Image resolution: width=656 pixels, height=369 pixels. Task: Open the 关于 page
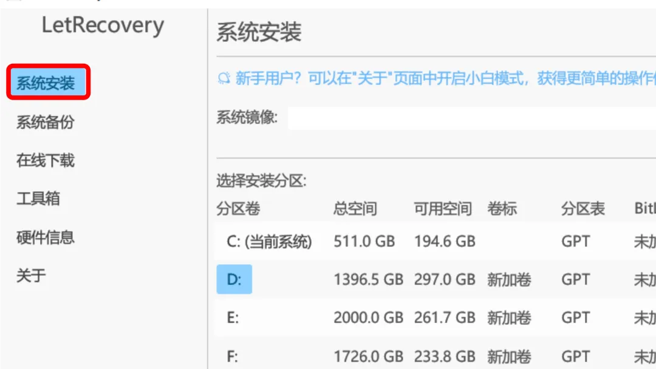[x=31, y=275]
